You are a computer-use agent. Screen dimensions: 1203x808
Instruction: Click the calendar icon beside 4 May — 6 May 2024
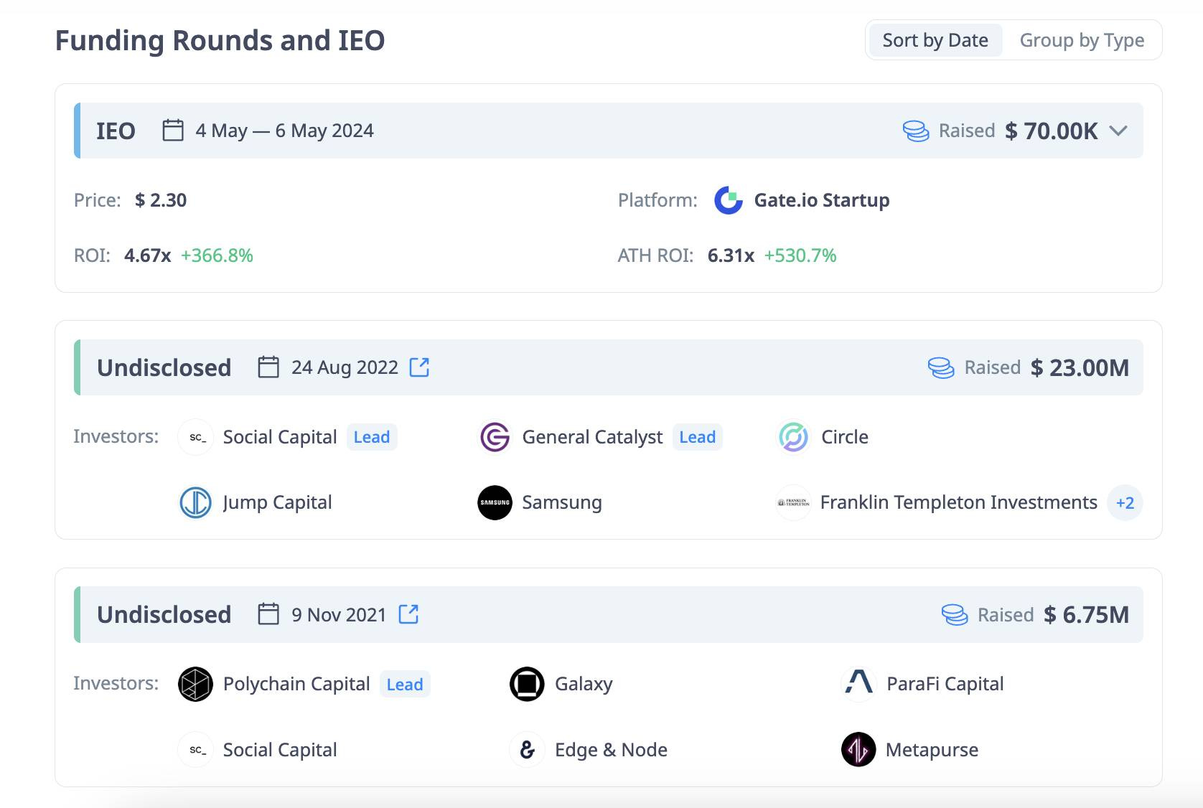point(173,131)
